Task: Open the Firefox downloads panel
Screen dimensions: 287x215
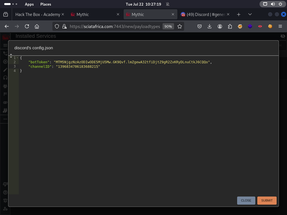Action: pyautogui.click(x=209, y=26)
